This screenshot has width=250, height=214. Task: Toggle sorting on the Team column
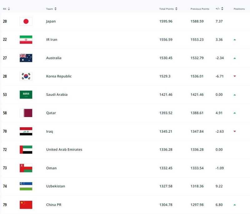point(55,9)
